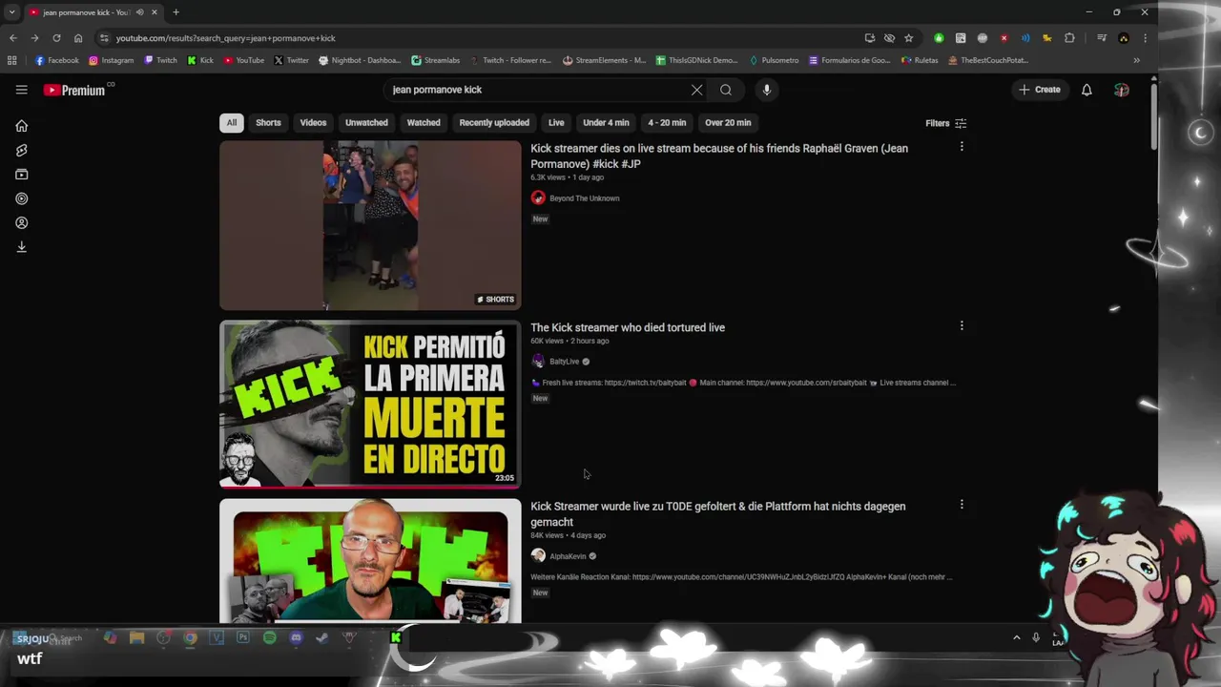Show hidden bookmarks chevron
Image resolution: width=1221 pixels, height=687 pixels.
point(1136,60)
